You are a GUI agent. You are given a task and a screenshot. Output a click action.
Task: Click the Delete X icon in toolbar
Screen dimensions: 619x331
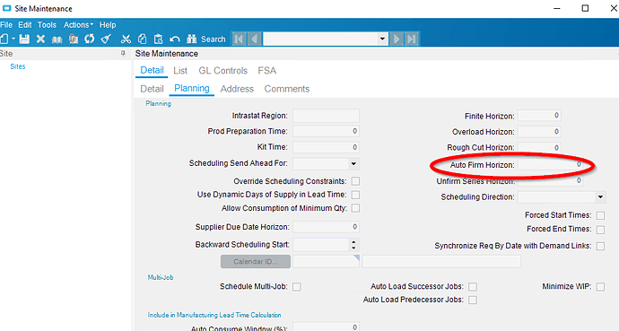40,39
